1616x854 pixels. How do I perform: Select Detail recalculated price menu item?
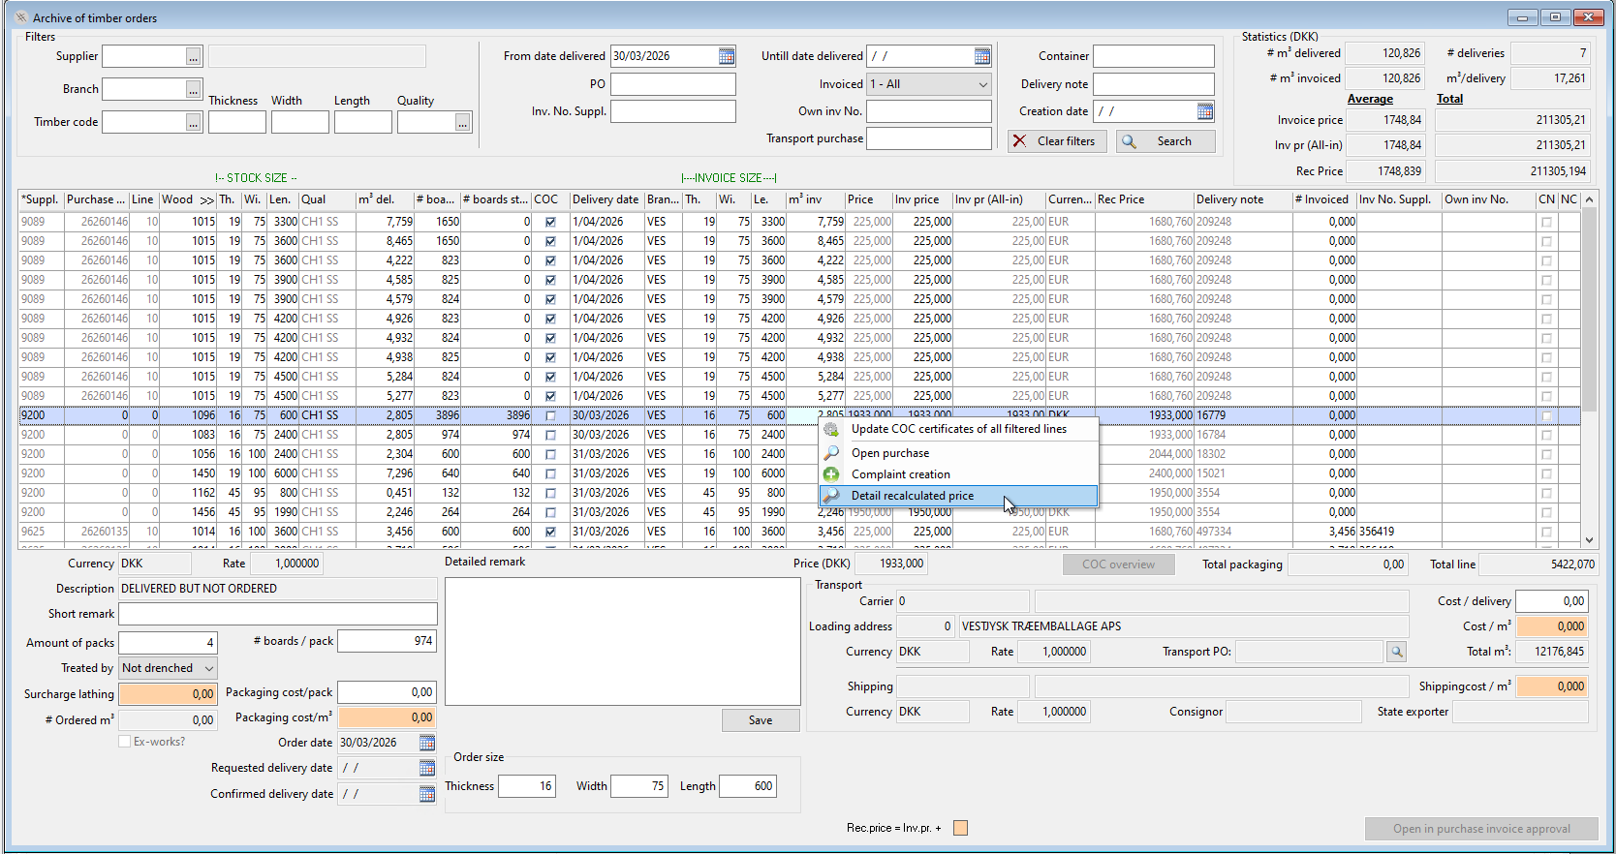point(912,496)
